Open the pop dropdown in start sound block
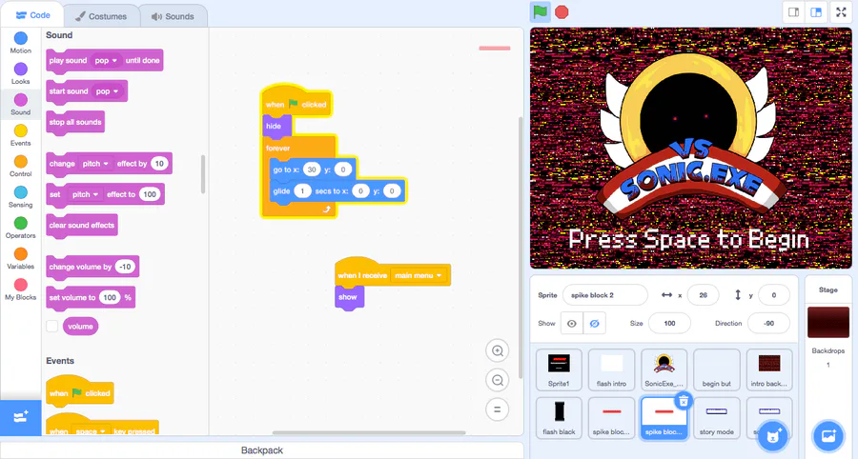 coord(107,91)
